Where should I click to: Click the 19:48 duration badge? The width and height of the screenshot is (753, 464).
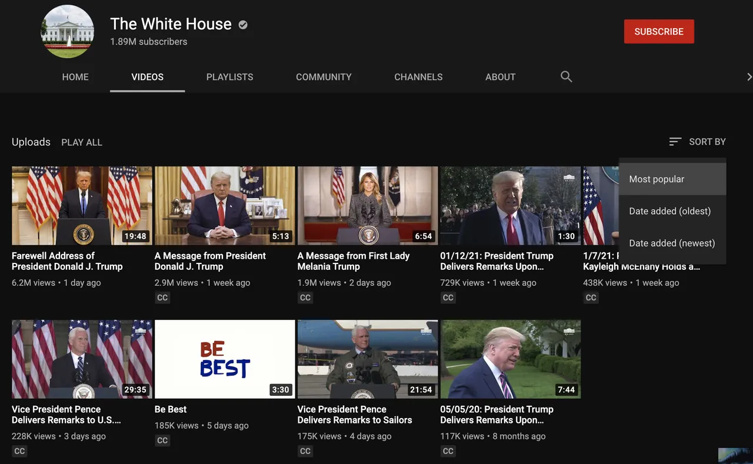135,236
